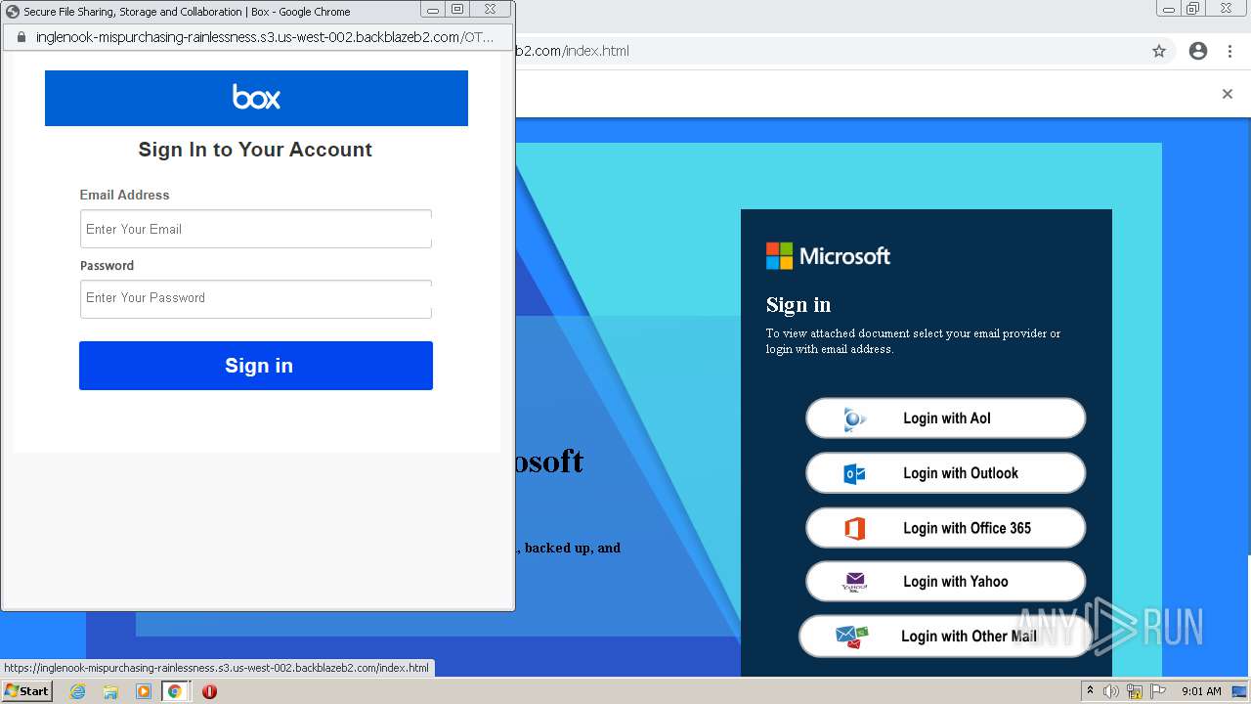Screen dimensions: 1251x704
Task: Focus the Enter Your Password field
Action: pyautogui.click(x=256, y=298)
